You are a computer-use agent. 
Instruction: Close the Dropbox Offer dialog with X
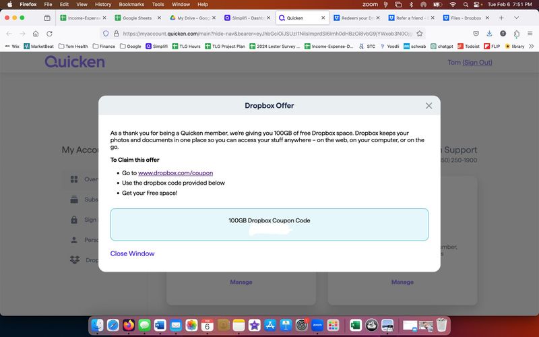click(429, 106)
